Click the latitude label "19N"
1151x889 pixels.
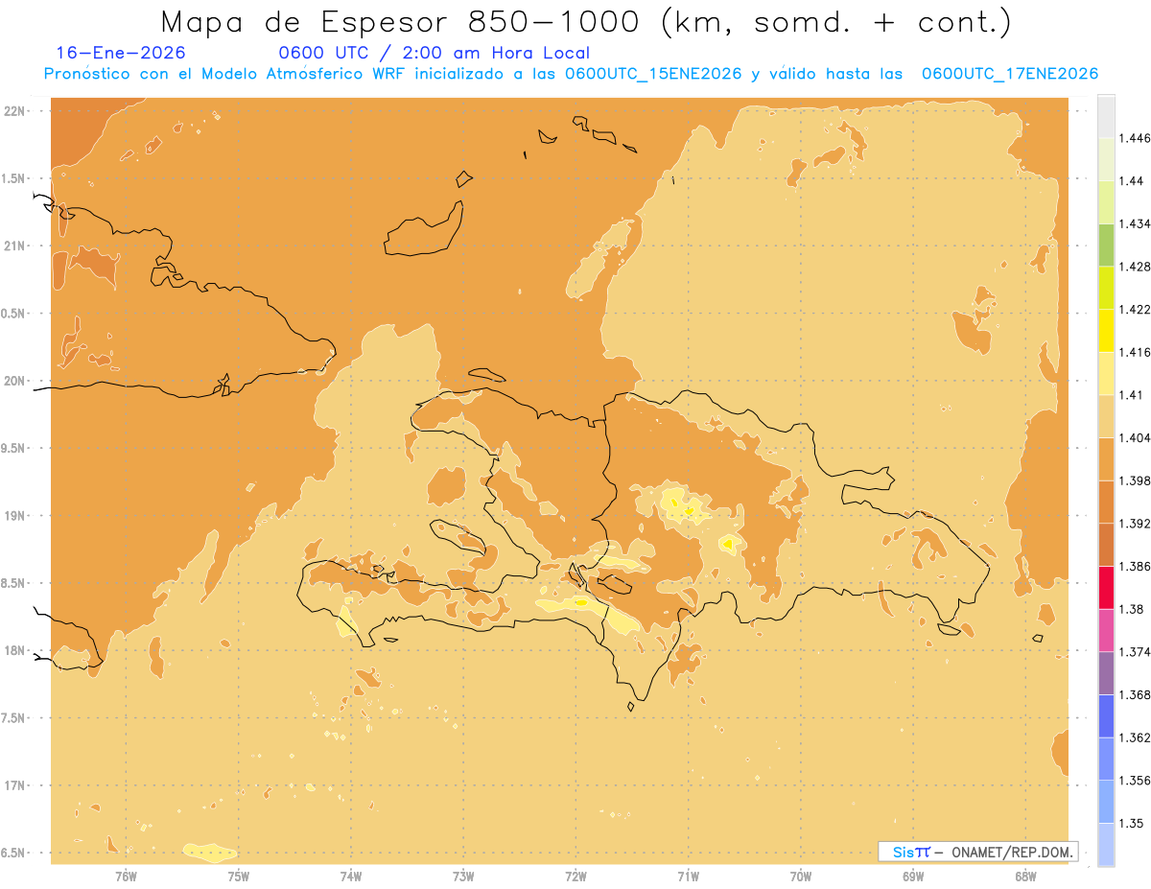click(x=15, y=515)
